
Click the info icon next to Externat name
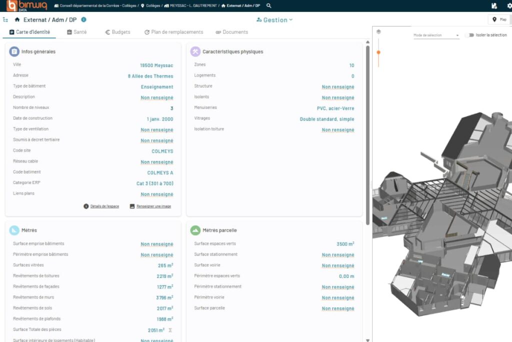point(83,20)
